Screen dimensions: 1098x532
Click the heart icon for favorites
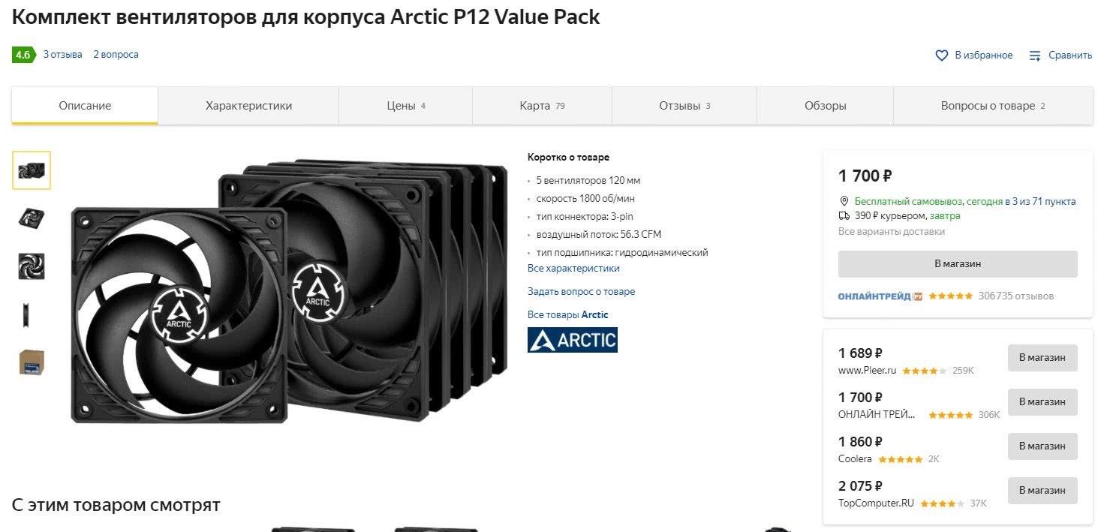(942, 56)
